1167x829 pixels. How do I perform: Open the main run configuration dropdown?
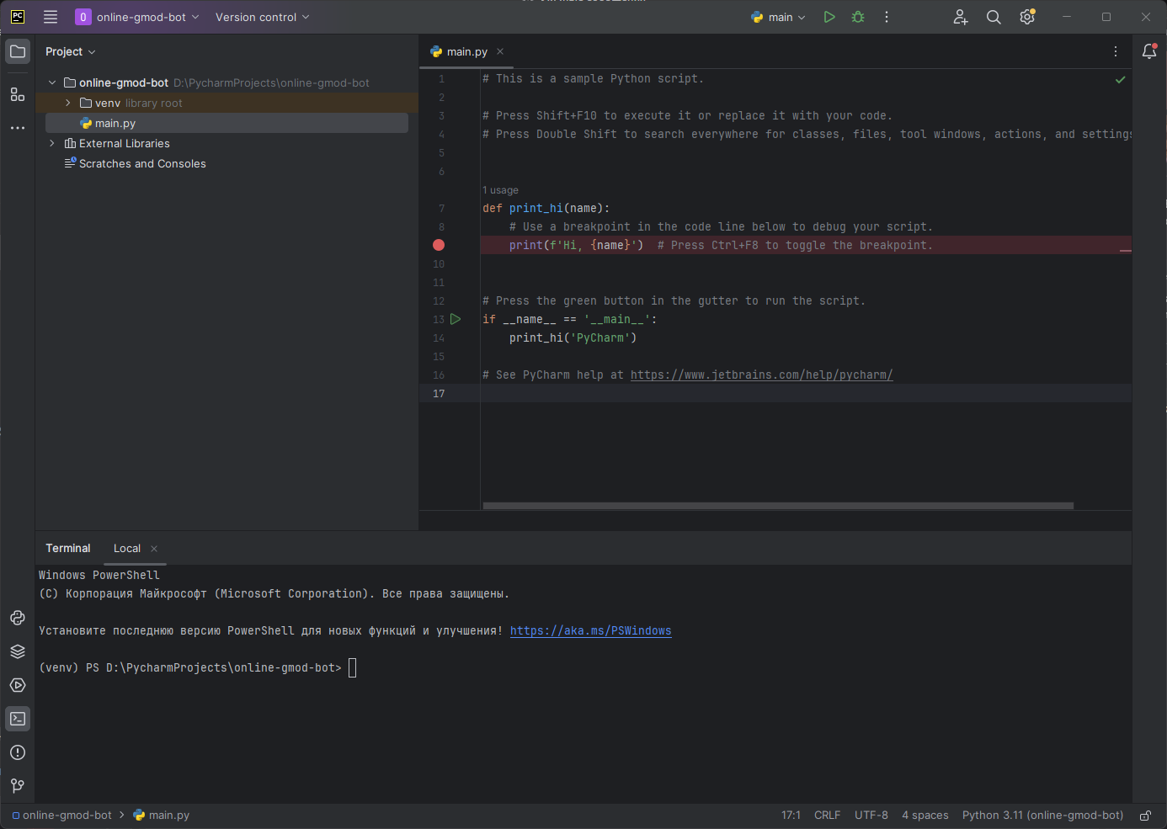tap(779, 17)
